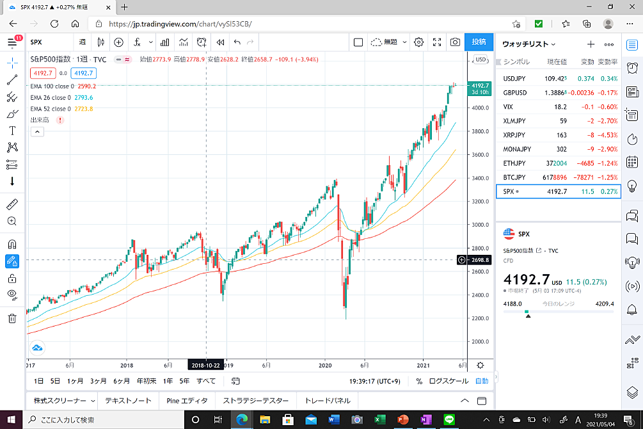Open Excel from the Windows taskbar

380,419
